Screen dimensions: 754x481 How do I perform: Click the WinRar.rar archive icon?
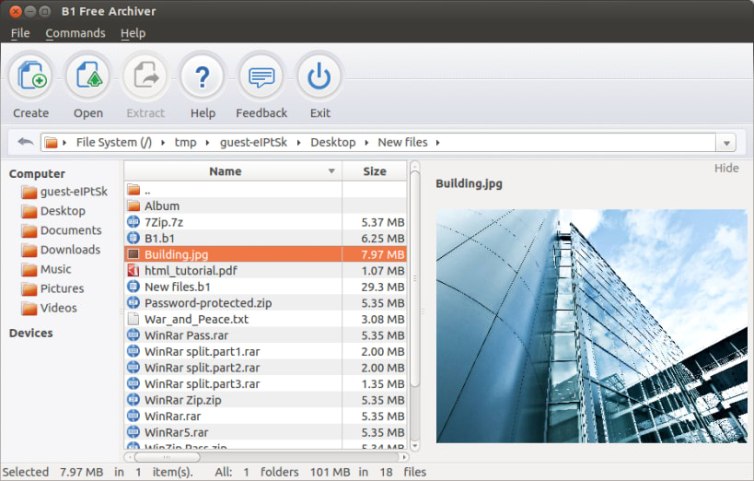(133, 416)
